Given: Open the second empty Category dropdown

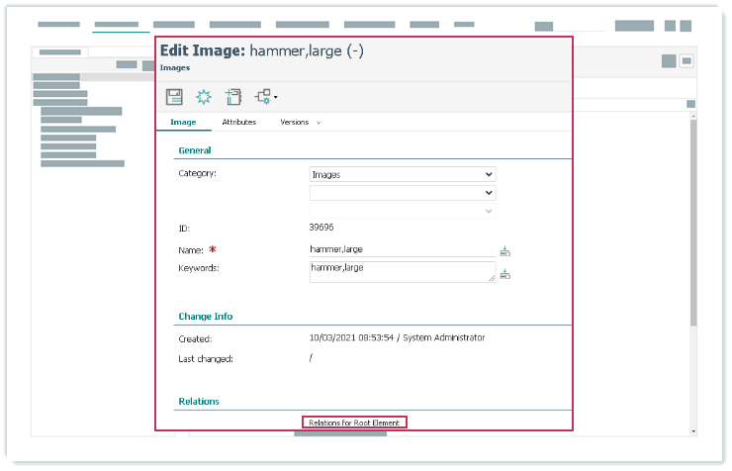Looking at the screenshot, I should 402,193.
